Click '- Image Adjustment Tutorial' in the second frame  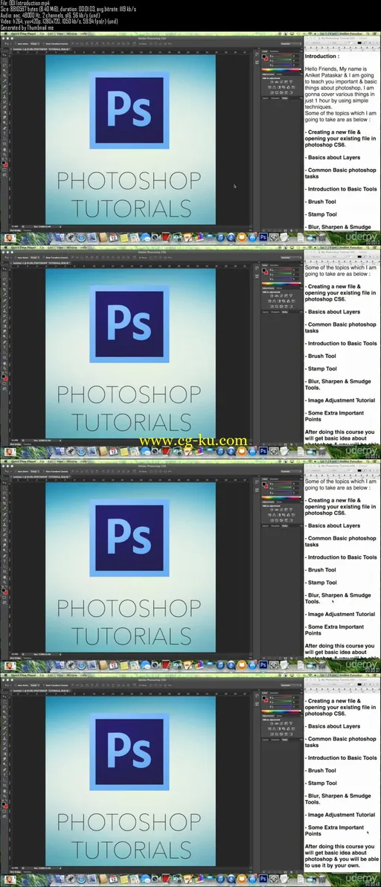(340, 400)
